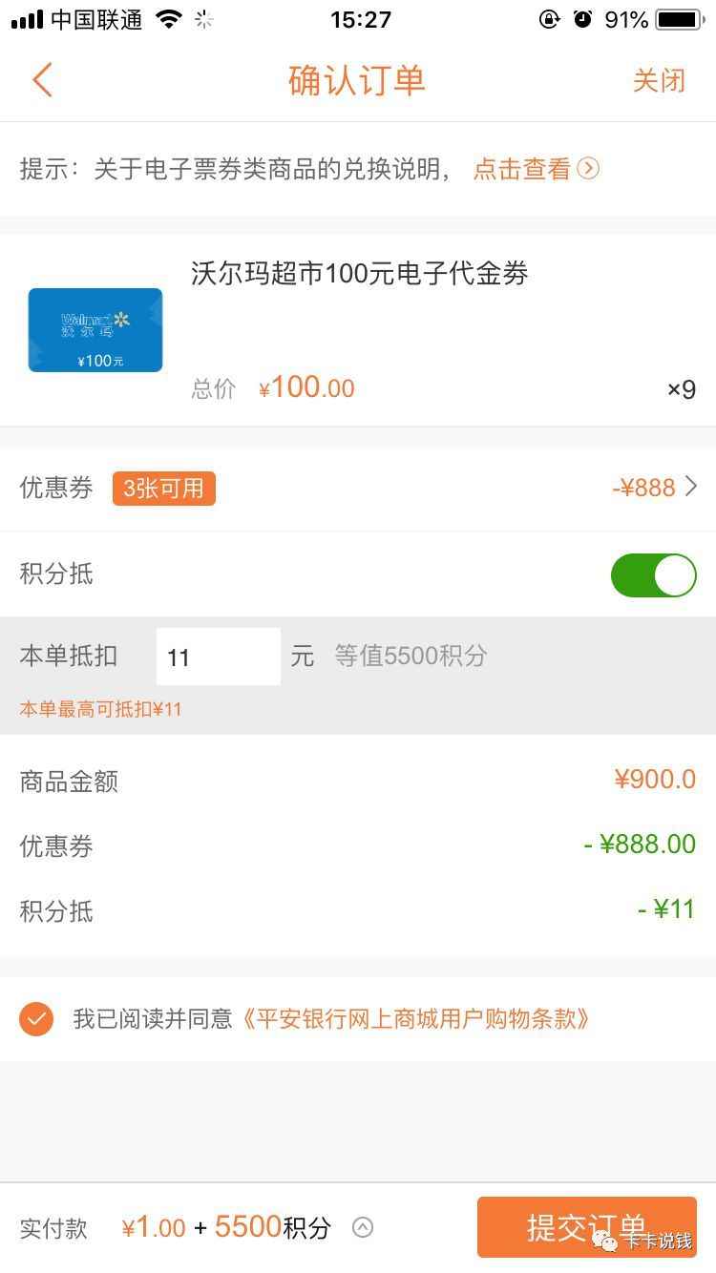Click the 本单抵扣 amount input field
The width and height of the screenshot is (716, 1273).
(x=219, y=657)
